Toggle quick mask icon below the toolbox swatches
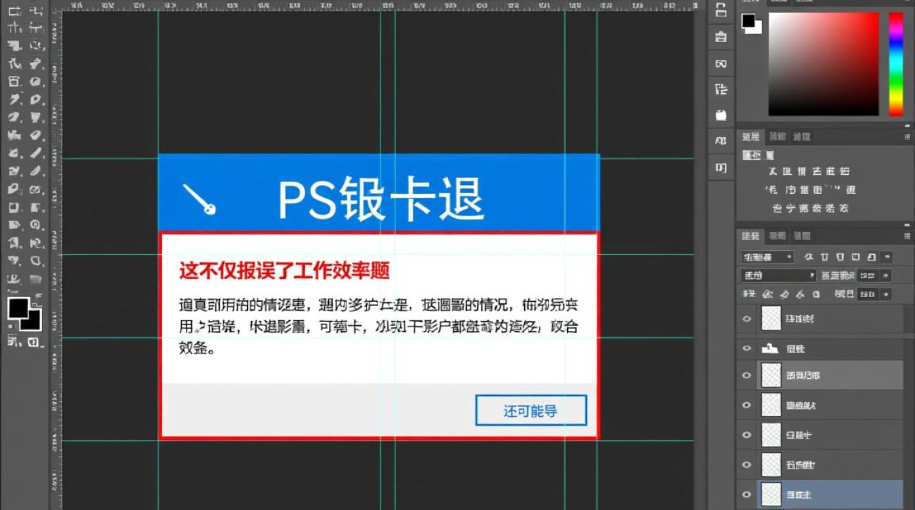This screenshot has width=915, height=510. [x=14, y=341]
